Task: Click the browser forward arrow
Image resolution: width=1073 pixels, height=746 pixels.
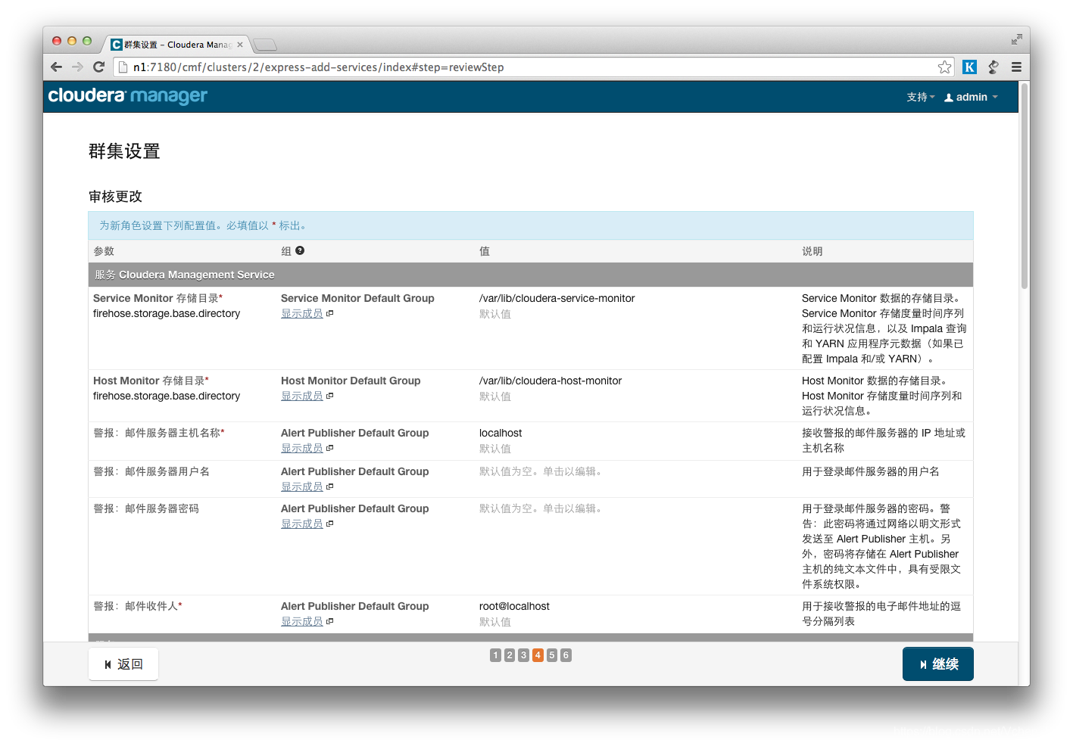Action: pos(77,67)
